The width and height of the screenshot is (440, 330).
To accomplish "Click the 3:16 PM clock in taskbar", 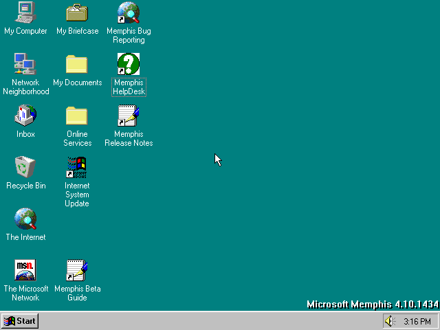I will (417, 321).
